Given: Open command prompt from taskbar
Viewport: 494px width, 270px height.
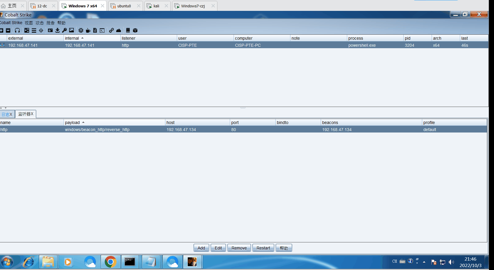Looking at the screenshot, I should click(x=130, y=262).
